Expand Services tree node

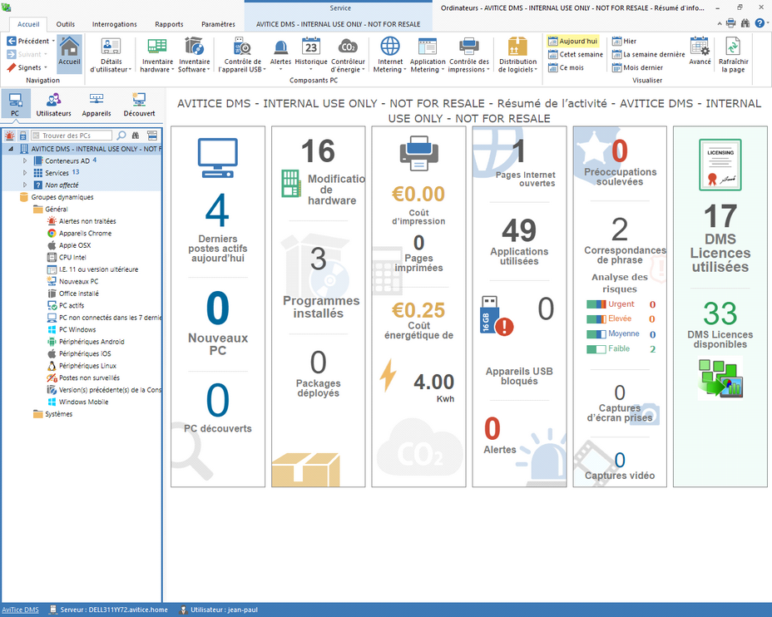click(25, 173)
